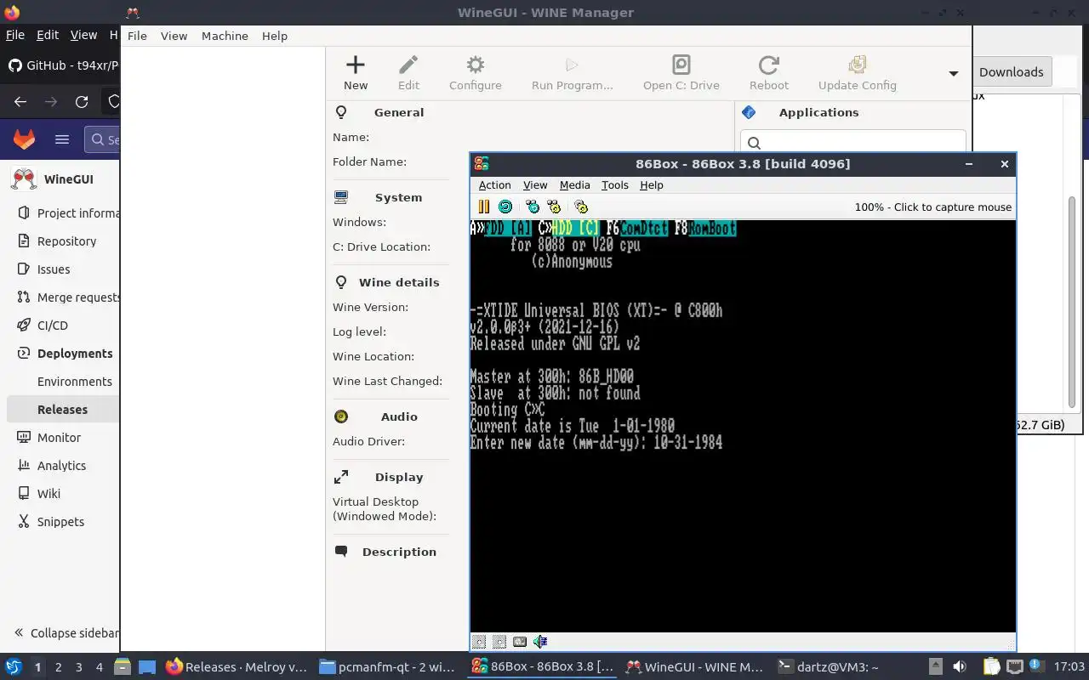1089x680 pixels.
Task: Go back in Firefox browser
Action: (20, 102)
